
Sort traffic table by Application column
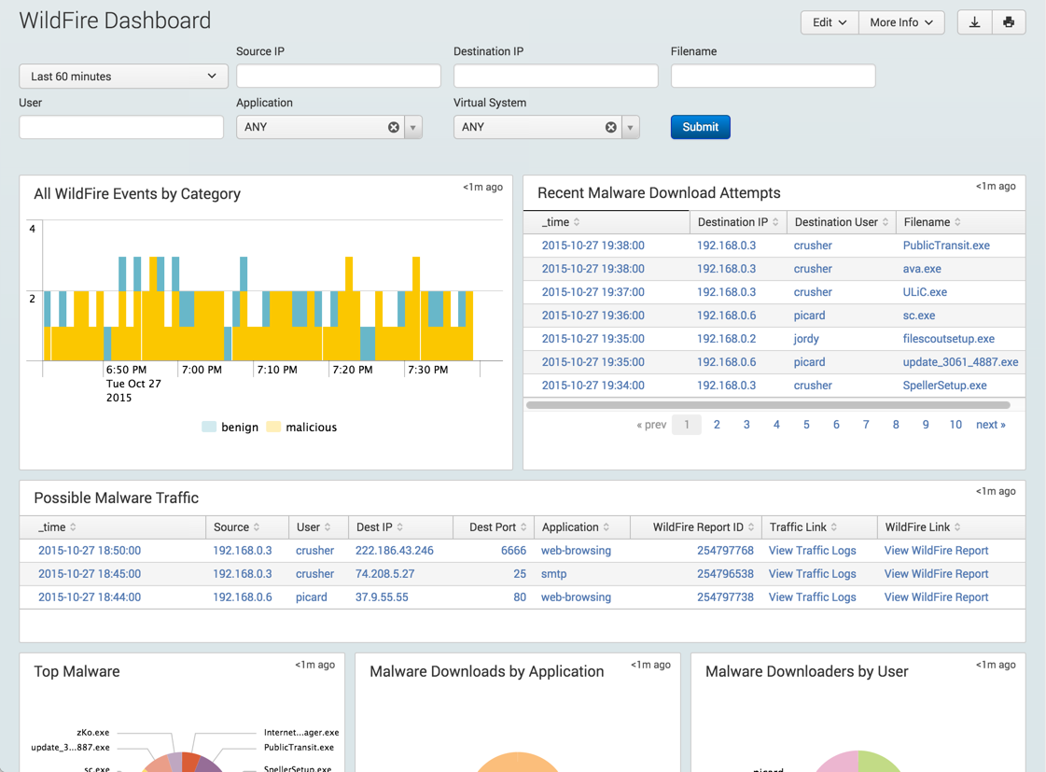[x=576, y=527]
